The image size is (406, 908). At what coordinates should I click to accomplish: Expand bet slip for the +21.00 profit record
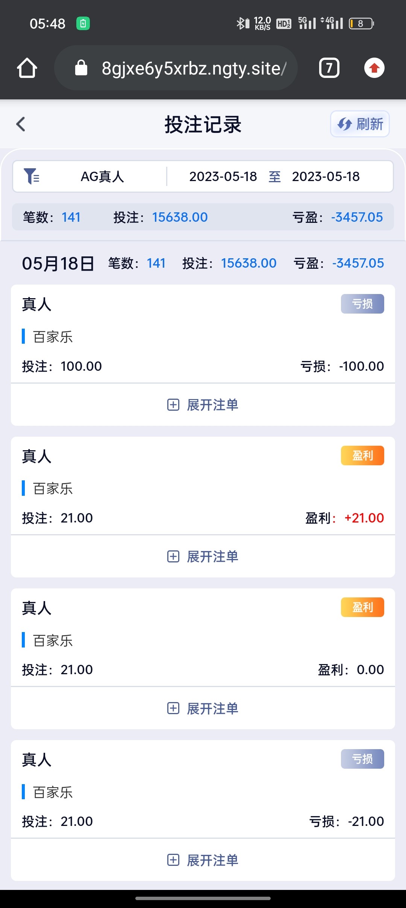click(203, 556)
